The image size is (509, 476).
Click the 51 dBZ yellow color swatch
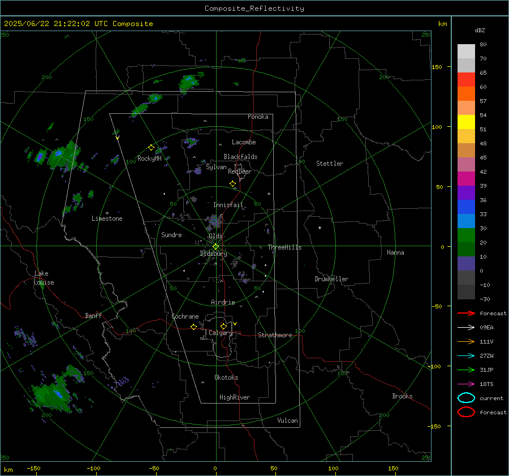[x=466, y=122]
